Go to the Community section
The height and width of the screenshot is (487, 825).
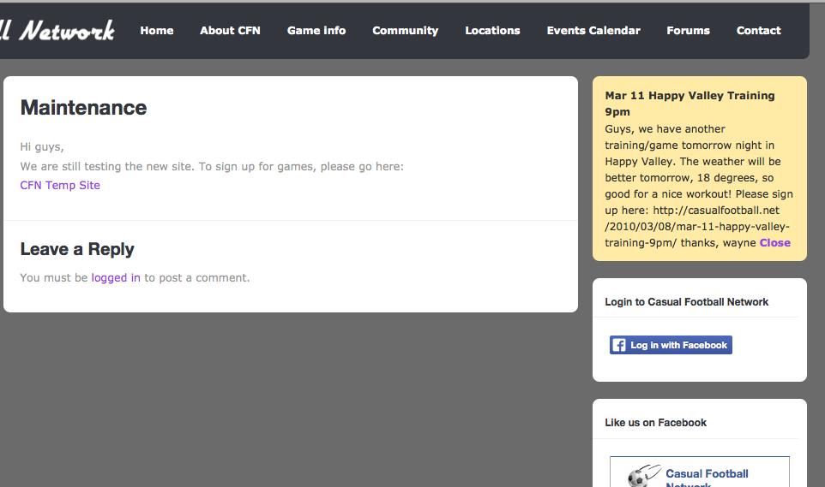tap(405, 31)
